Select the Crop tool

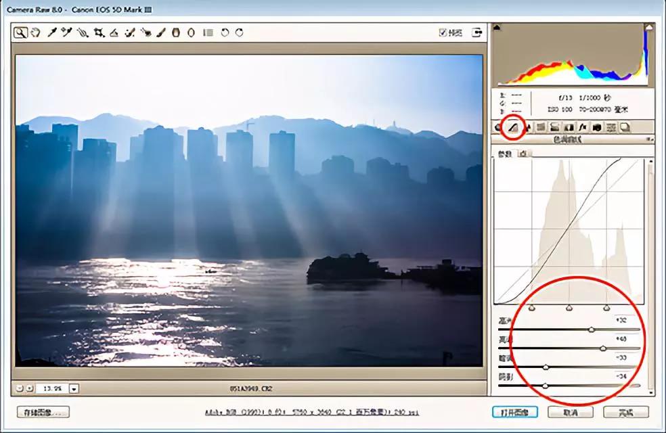click(99, 32)
